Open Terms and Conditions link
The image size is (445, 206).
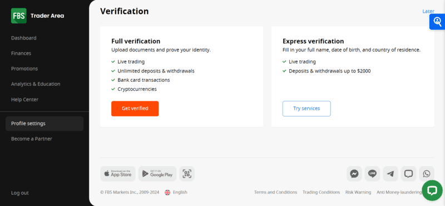tap(275, 193)
